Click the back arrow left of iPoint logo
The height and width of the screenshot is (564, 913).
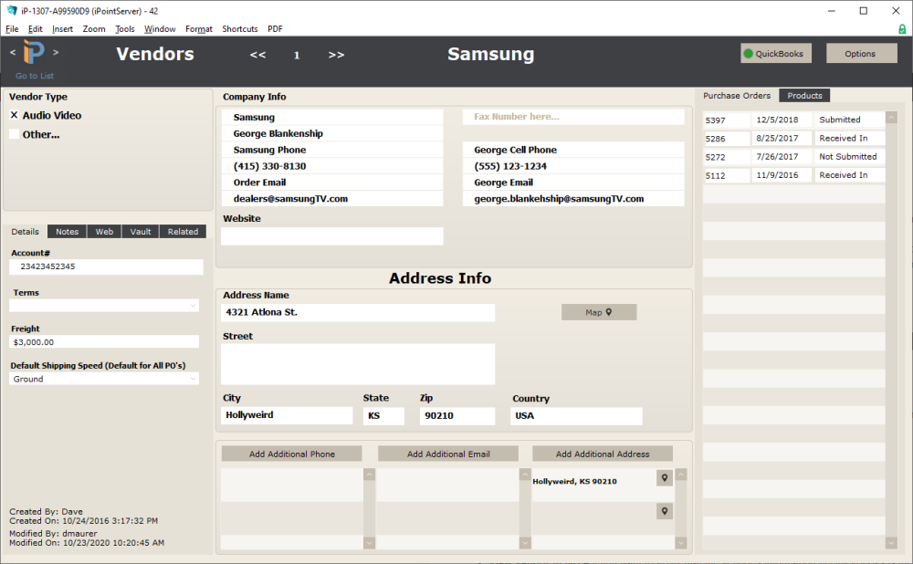(10, 53)
